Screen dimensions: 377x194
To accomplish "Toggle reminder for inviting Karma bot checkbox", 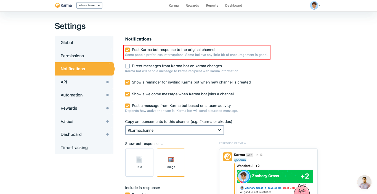I will [128, 82].
